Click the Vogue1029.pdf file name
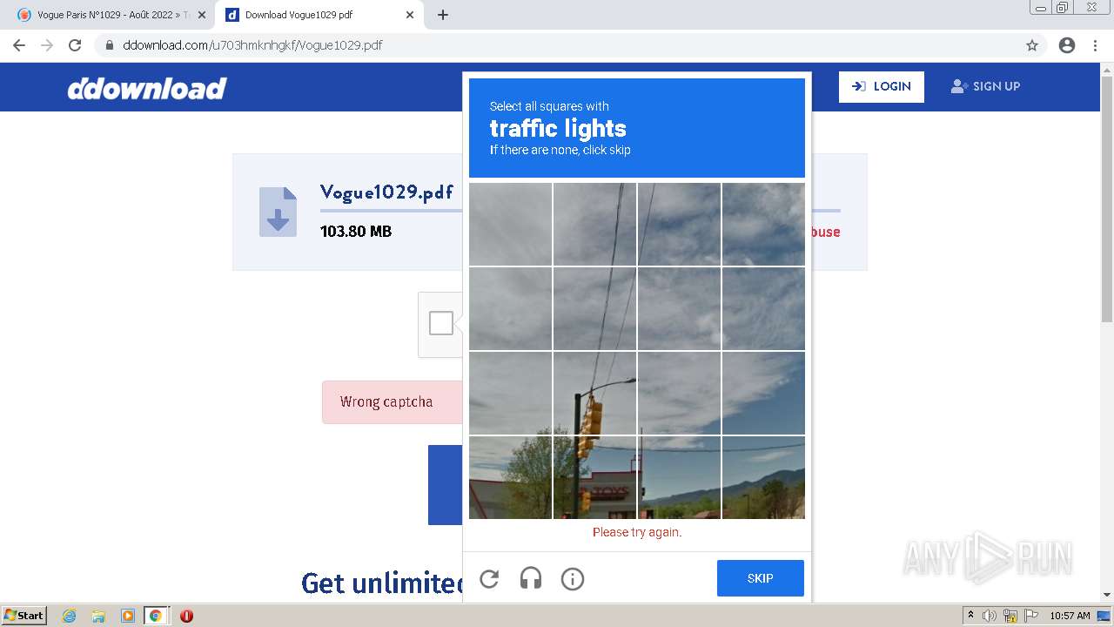The height and width of the screenshot is (627, 1114). coord(386,192)
